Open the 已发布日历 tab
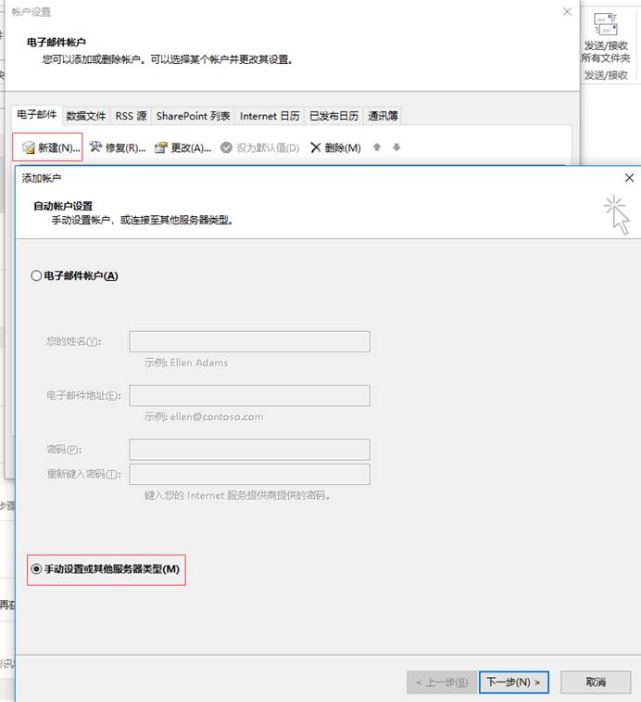 [333, 116]
